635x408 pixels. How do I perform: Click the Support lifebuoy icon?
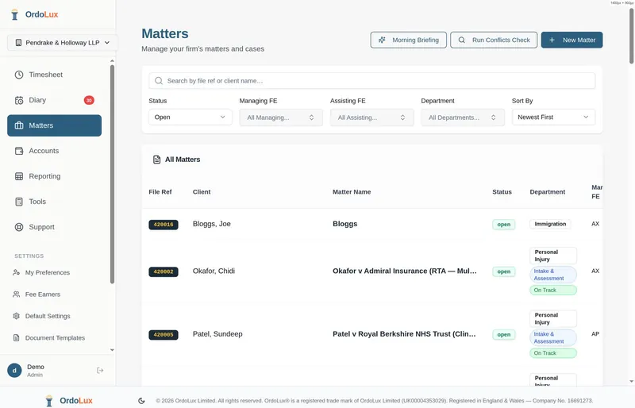pos(19,227)
